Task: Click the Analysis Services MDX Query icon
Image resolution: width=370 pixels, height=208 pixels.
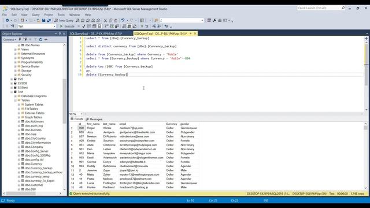Action: pyautogui.click(x=83, y=21)
